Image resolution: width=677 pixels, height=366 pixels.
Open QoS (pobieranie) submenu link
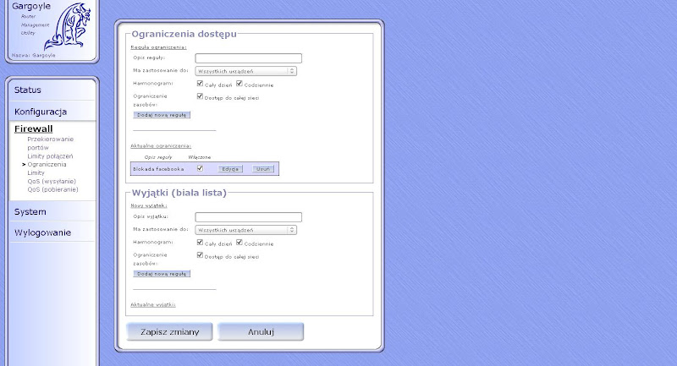52,189
